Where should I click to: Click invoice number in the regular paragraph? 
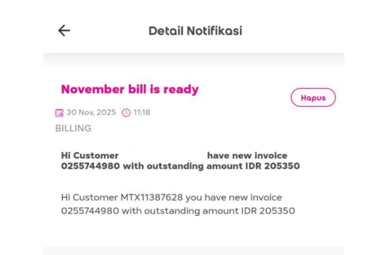coord(90,211)
